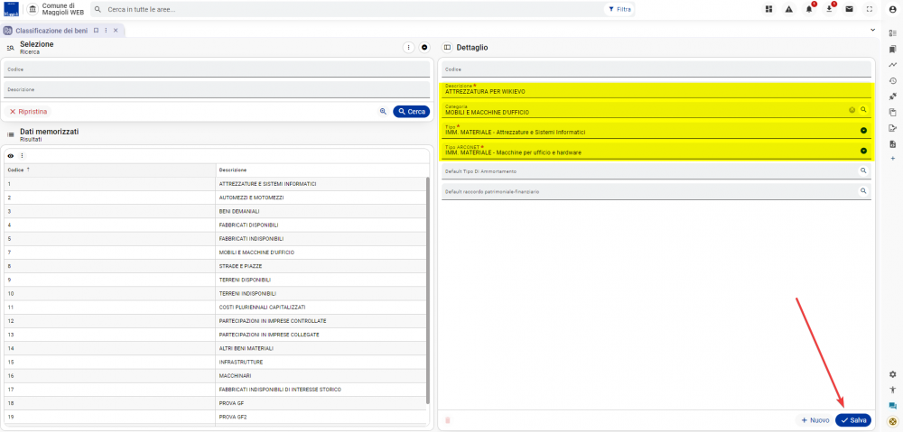Collapse the Selezione panel arrow button

424,48
